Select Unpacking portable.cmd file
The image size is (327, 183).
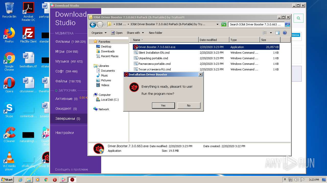[x=206, y=58]
